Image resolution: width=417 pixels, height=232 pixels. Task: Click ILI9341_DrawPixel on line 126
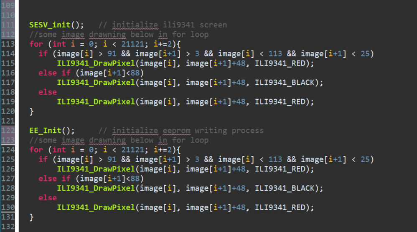click(x=96, y=169)
